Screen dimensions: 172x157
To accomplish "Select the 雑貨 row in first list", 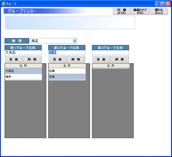I will 24,77.
